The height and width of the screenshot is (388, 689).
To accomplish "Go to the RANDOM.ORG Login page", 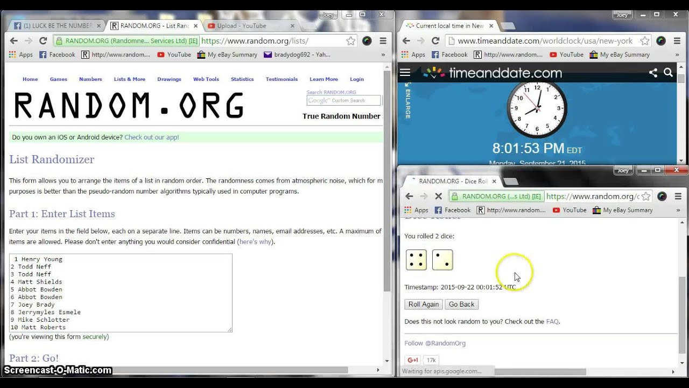I will pos(357,79).
